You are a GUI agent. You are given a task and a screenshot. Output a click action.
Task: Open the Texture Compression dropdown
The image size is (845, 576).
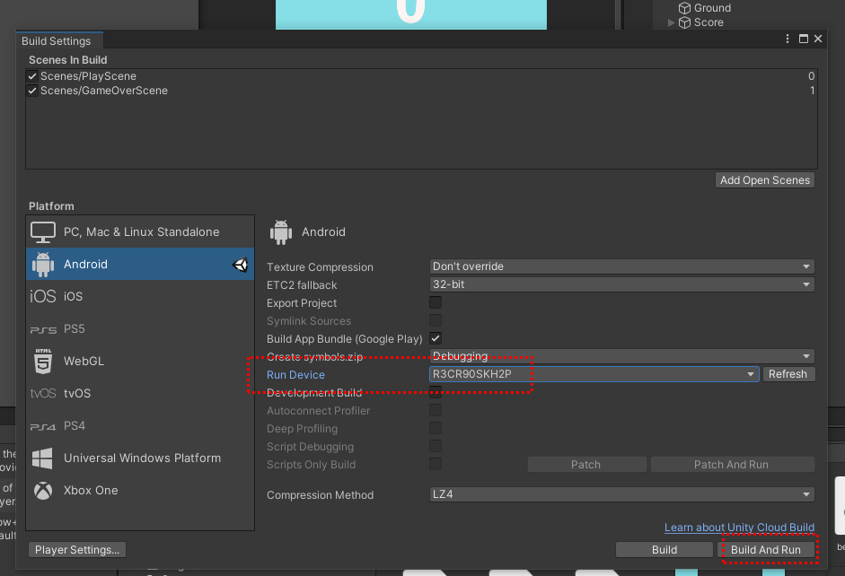[622, 266]
